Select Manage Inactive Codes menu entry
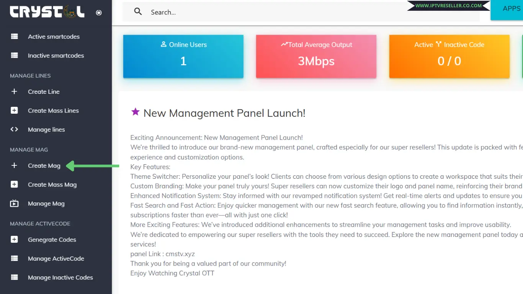Screen dimensions: 523x294 tap(60, 278)
